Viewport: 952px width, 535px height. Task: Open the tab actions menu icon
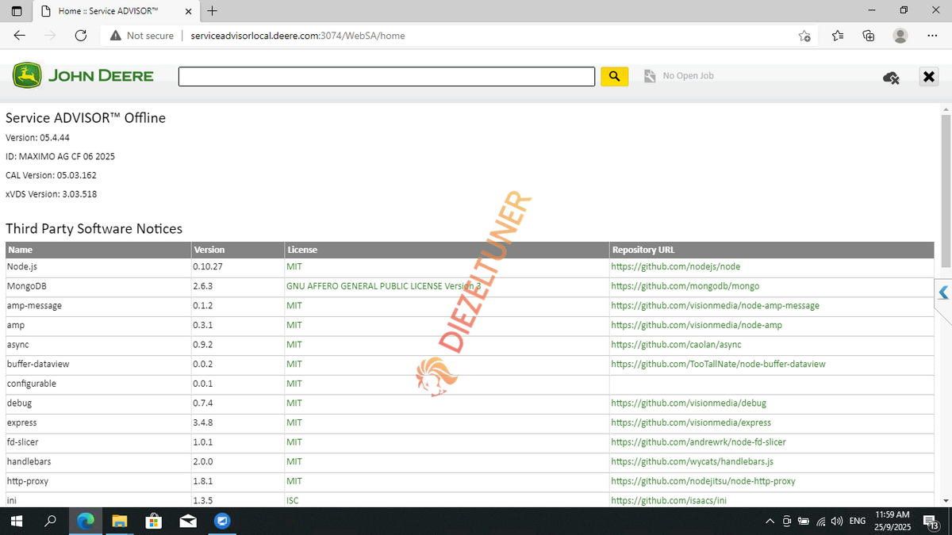[x=17, y=11]
